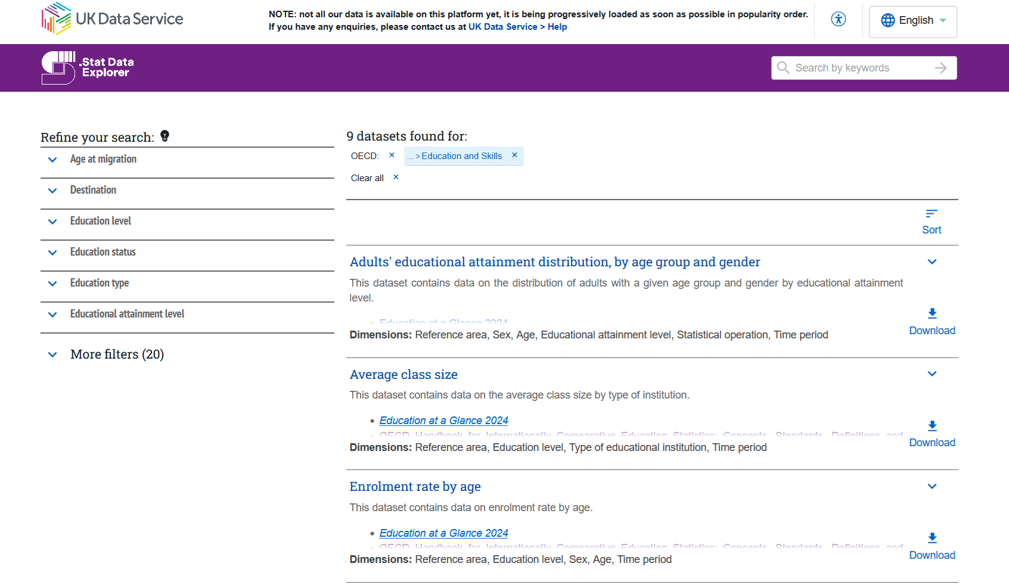Remove the Education and Skills filter
Screen dimensions: 1009x588
(514, 155)
